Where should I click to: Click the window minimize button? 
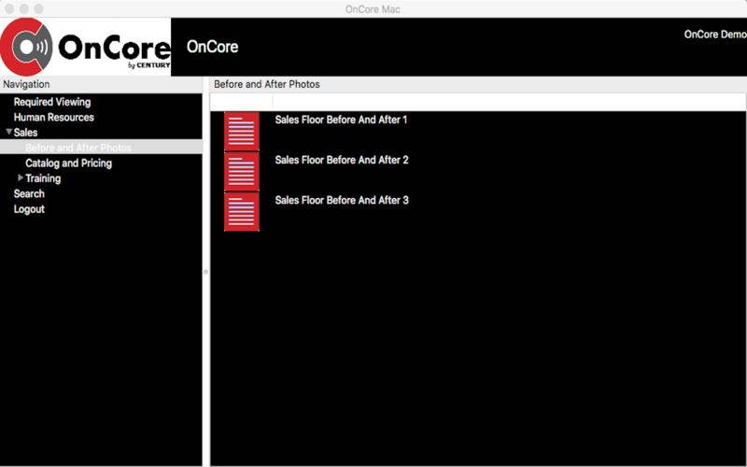tap(24, 9)
